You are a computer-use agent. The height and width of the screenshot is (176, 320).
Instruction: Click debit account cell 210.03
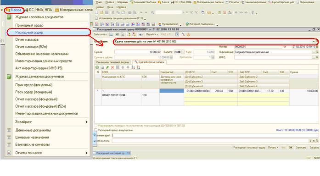219,91
